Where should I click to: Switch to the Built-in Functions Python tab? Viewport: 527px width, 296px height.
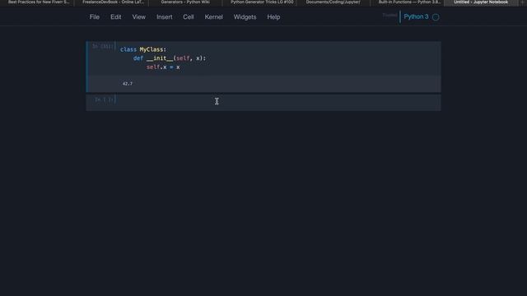pos(409,2)
